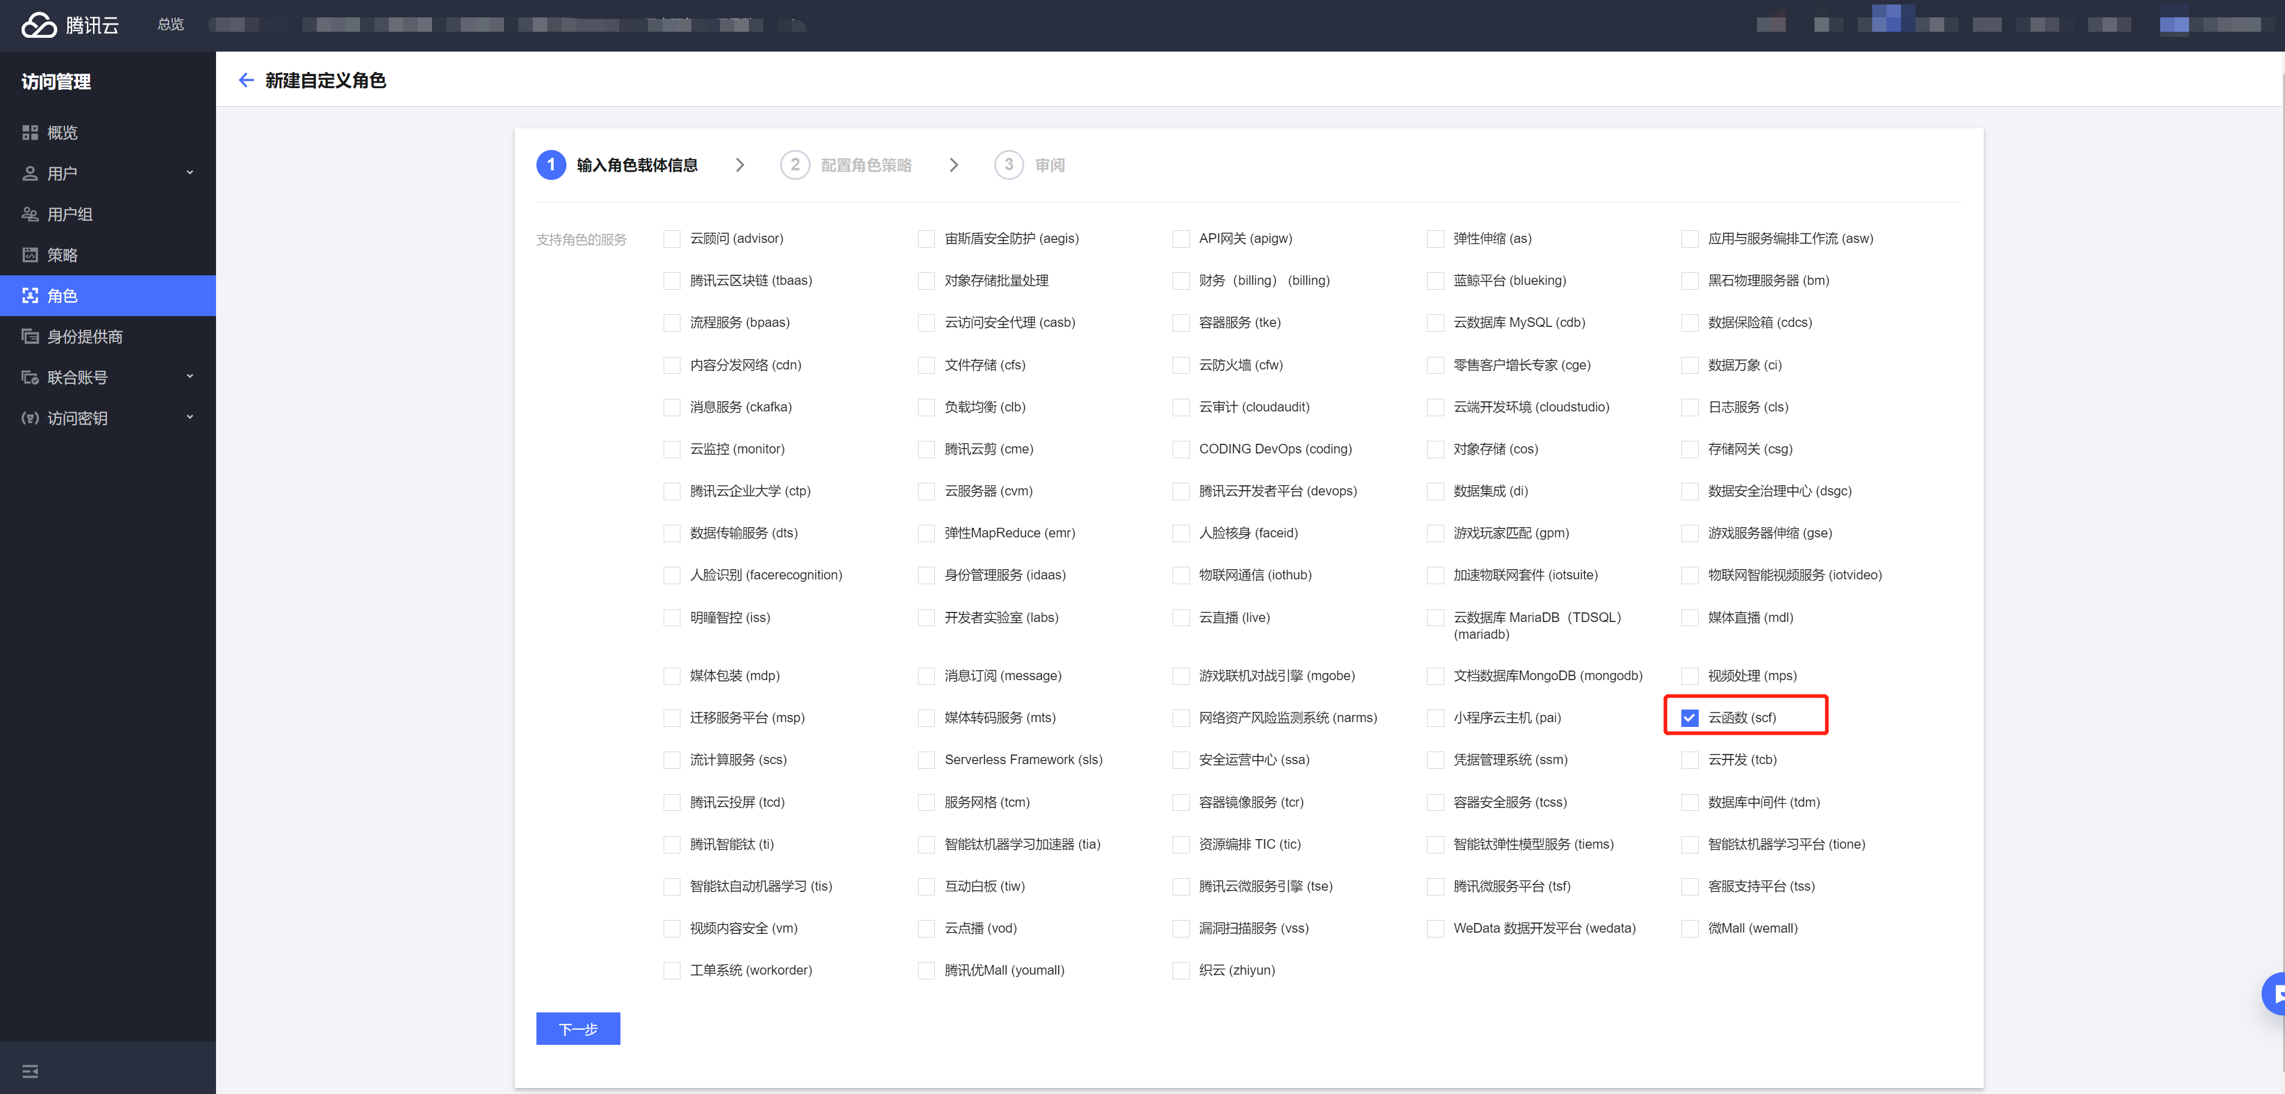Click the 输入角色载体信息 step label
This screenshot has height=1094, width=2285.
tap(637, 165)
